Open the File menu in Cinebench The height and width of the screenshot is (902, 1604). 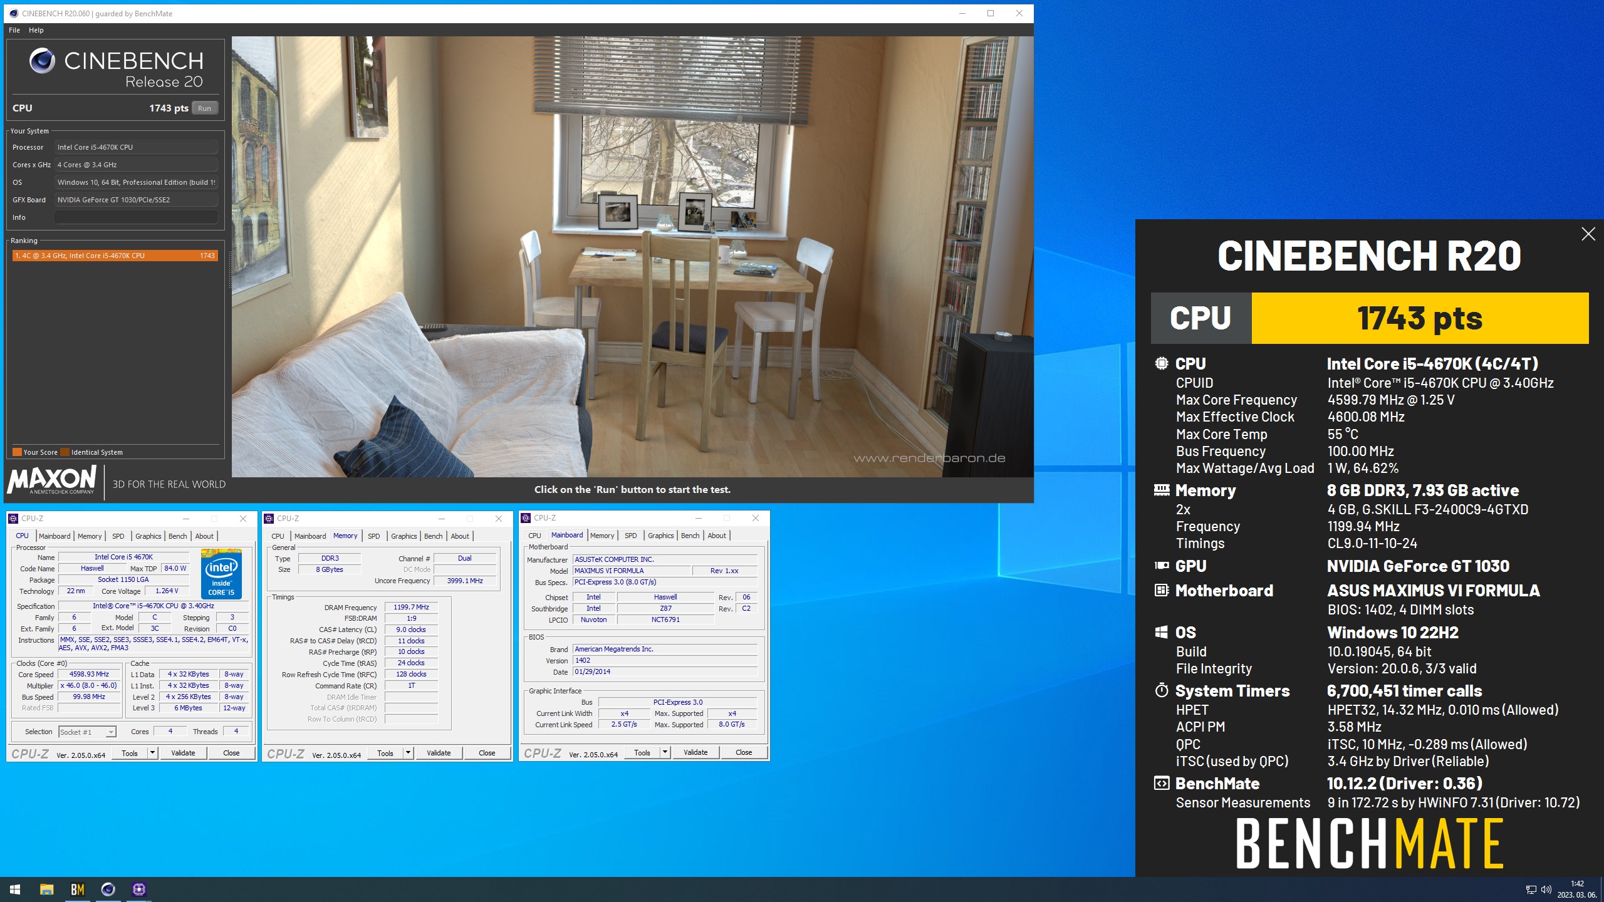[14, 30]
